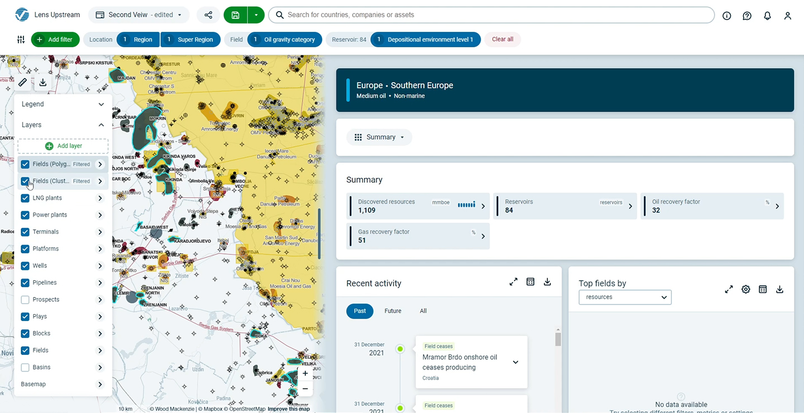Screen dimensions: 804x413
Task: Toggle the Power plants layer checkbox
Action: pyautogui.click(x=25, y=215)
